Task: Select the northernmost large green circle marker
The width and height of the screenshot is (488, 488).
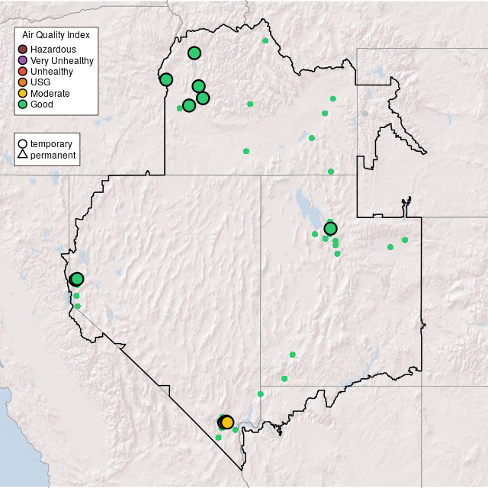Action: pos(194,53)
